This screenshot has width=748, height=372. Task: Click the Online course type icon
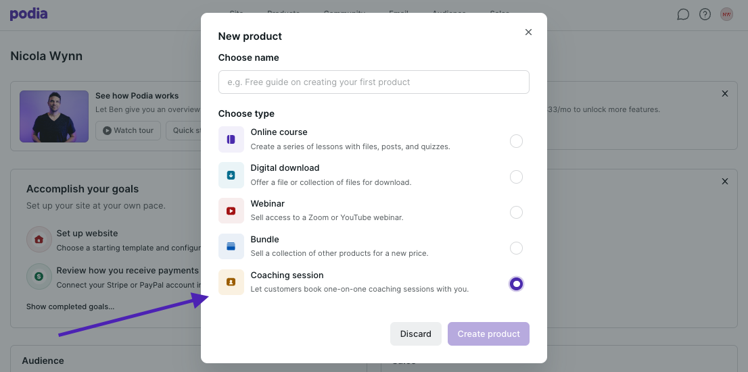click(x=231, y=140)
